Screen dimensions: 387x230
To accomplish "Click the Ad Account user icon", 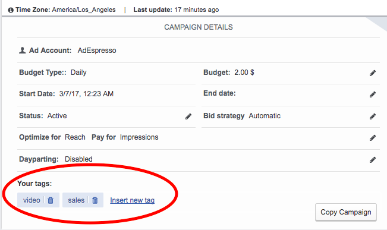I will [x=22, y=51].
